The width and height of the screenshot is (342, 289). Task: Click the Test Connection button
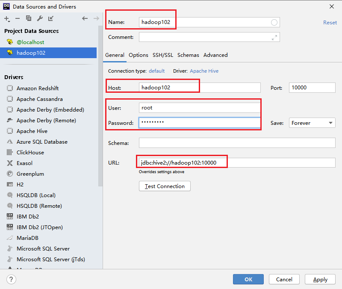coord(165,186)
